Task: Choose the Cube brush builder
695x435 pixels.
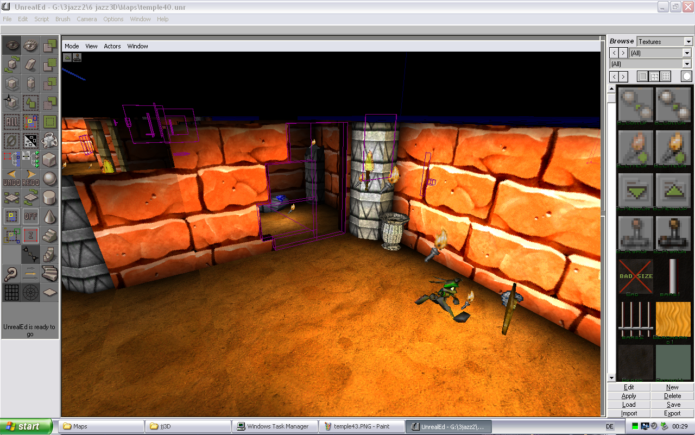Action: [x=49, y=160]
